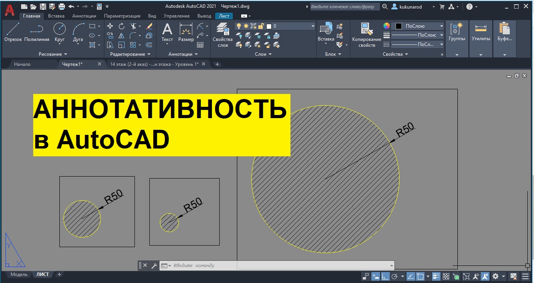Open the Управление ribbon tab
Viewport: 534px width, 283px height.
177,16
